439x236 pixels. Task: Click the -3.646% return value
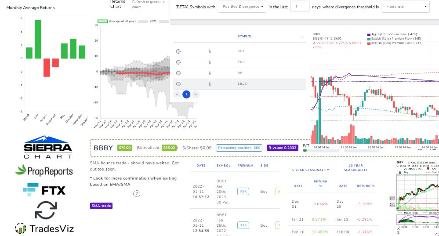[319, 204]
